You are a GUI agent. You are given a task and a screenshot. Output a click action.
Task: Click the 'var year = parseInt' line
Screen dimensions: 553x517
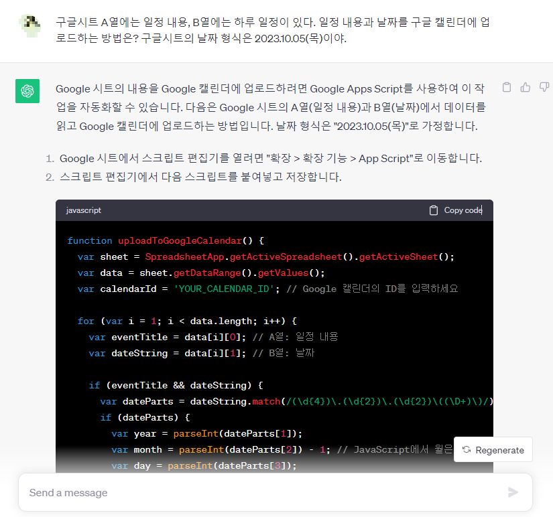point(206,433)
